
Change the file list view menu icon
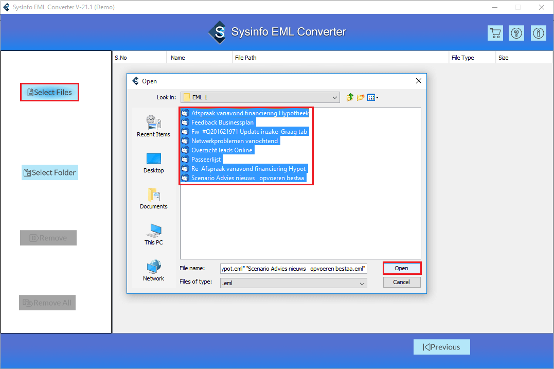click(x=373, y=98)
